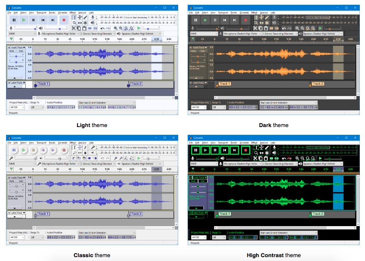Toggle Mute on the Light theme audio track

[x=12, y=51]
